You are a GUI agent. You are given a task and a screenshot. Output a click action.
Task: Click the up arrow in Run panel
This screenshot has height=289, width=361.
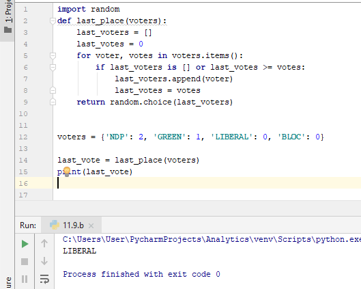[44, 243]
